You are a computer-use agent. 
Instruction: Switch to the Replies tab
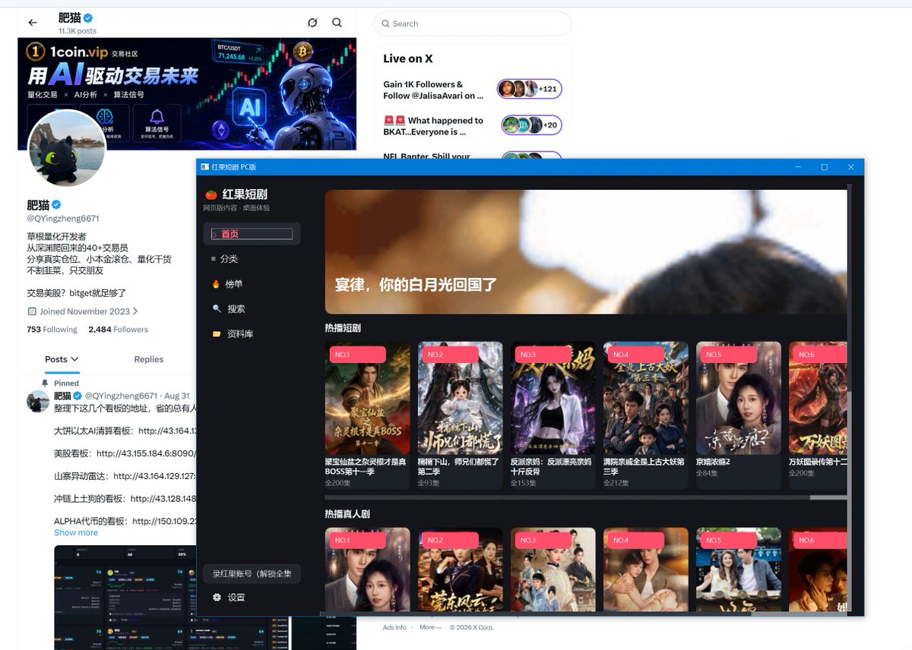[x=148, y=359]
